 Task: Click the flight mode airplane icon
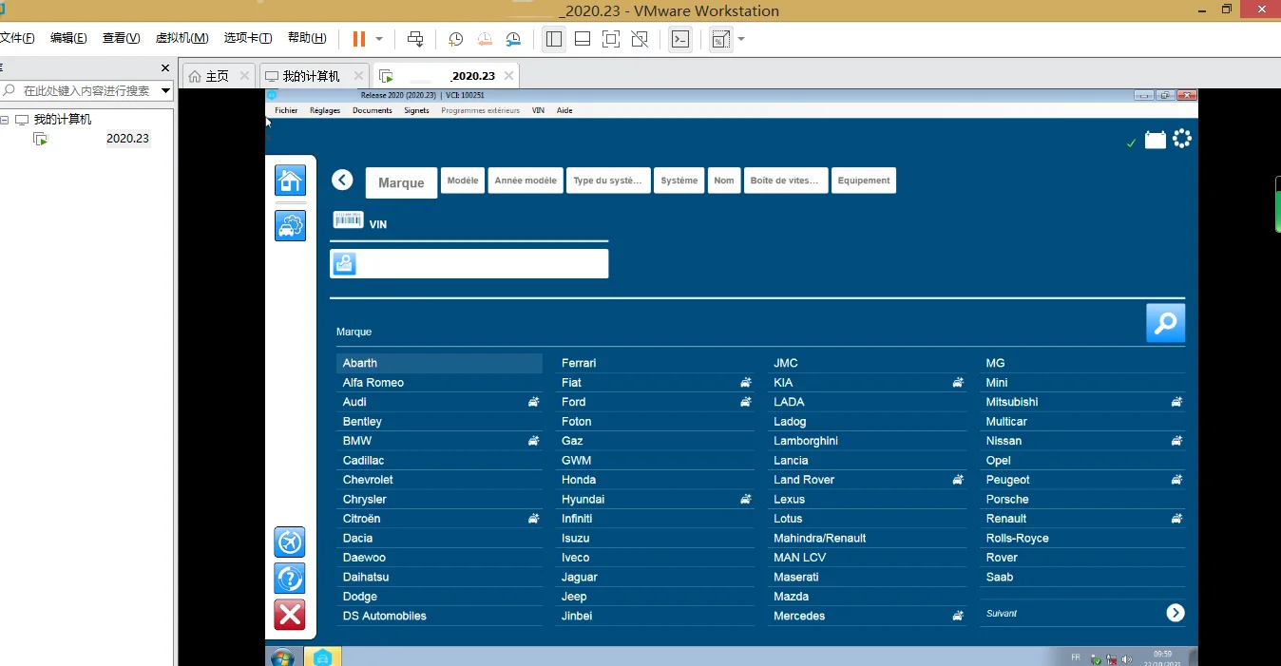[290, 542]
